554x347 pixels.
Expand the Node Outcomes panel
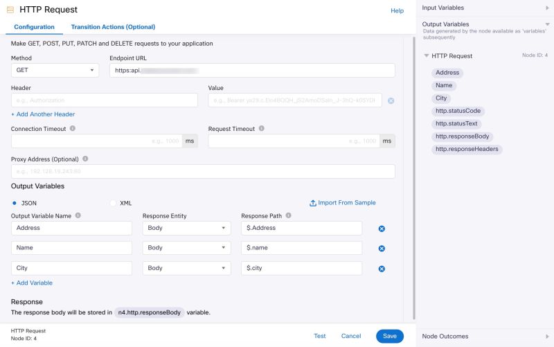(x=547, y=337)
